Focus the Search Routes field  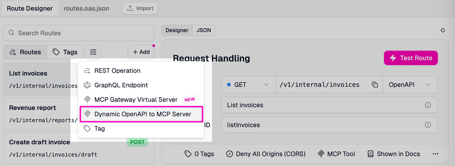coord(78,33)
